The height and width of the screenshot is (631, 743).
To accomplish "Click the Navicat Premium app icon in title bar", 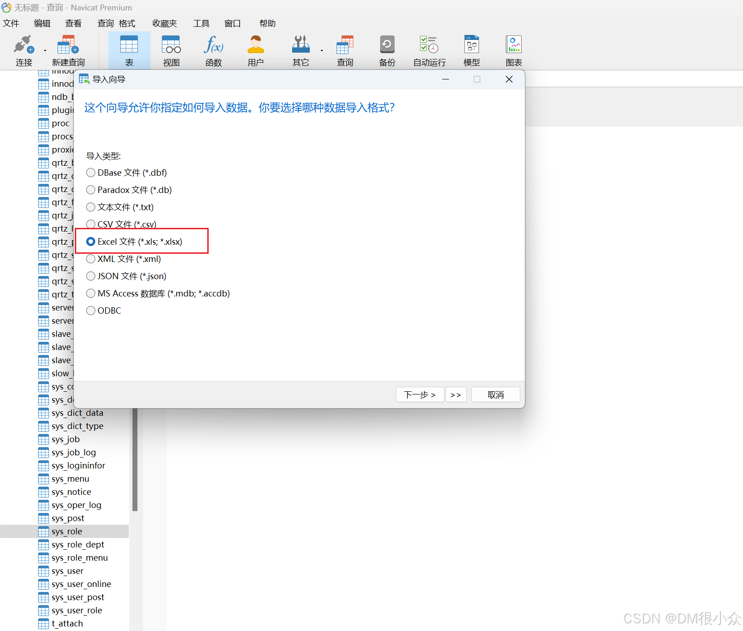I will (6, 8).
